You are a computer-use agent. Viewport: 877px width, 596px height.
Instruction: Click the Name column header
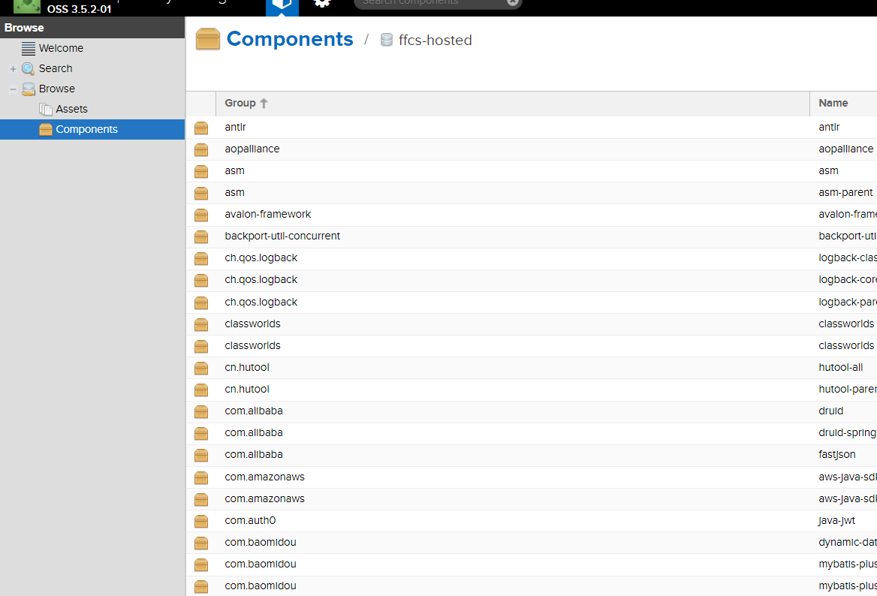pos(833,104)
